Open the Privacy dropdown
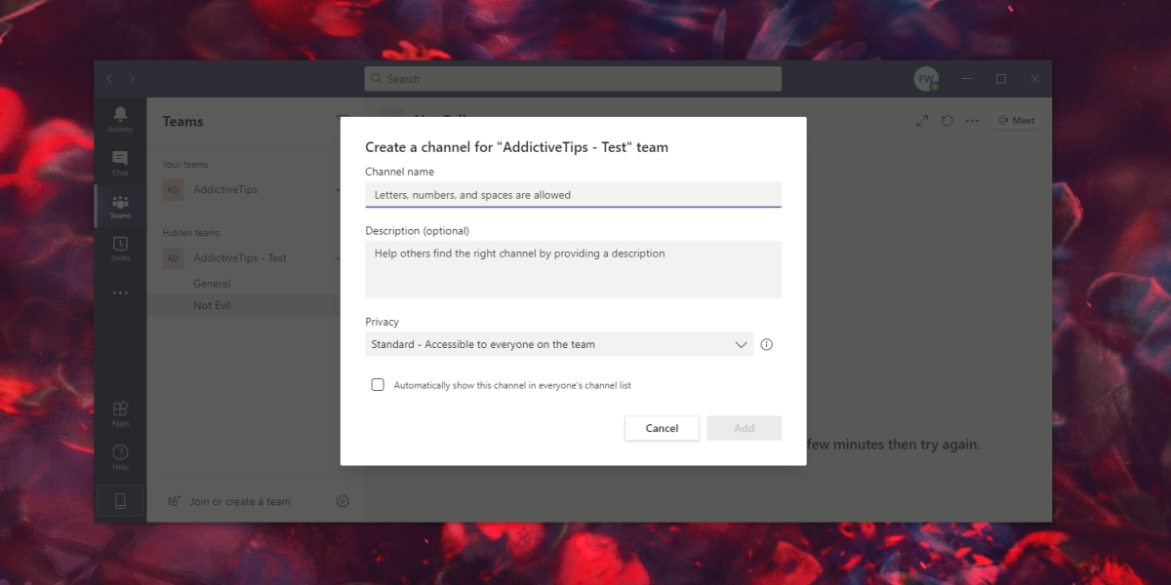The image size is (1171, 585). pos(559,344)
